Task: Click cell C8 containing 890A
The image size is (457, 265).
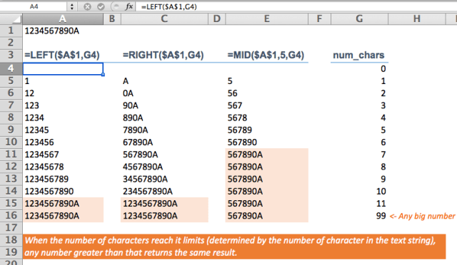Action: (165, 118)
